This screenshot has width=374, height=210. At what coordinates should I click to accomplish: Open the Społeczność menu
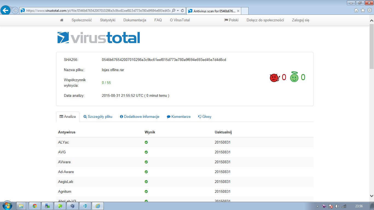82,20
